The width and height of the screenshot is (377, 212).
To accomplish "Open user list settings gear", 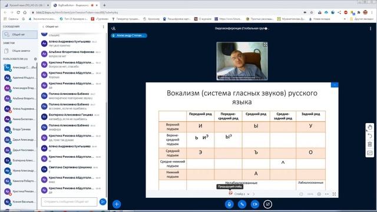I will pos(35,59).
